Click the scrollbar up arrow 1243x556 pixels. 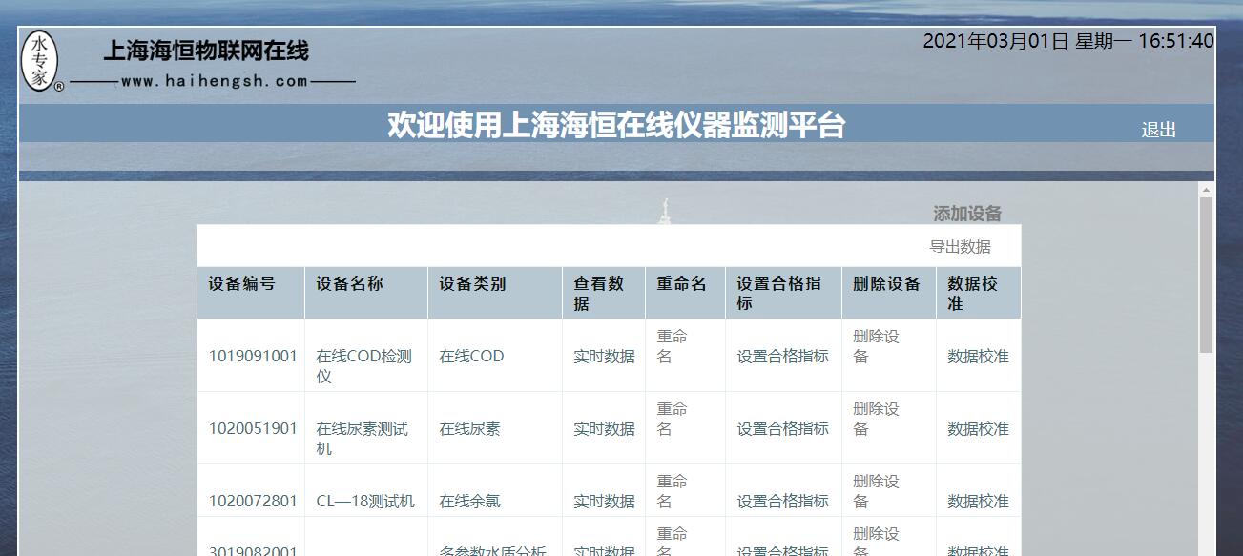1206,190
